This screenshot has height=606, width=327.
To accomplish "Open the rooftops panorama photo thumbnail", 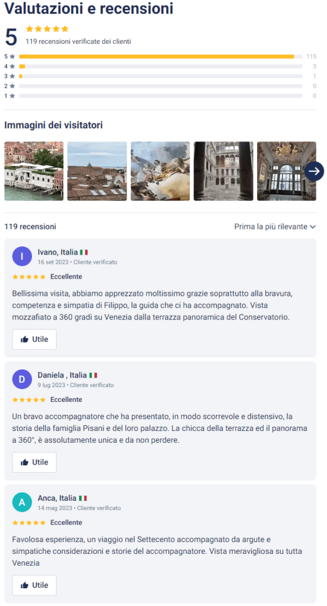I will tap(97, 171).
